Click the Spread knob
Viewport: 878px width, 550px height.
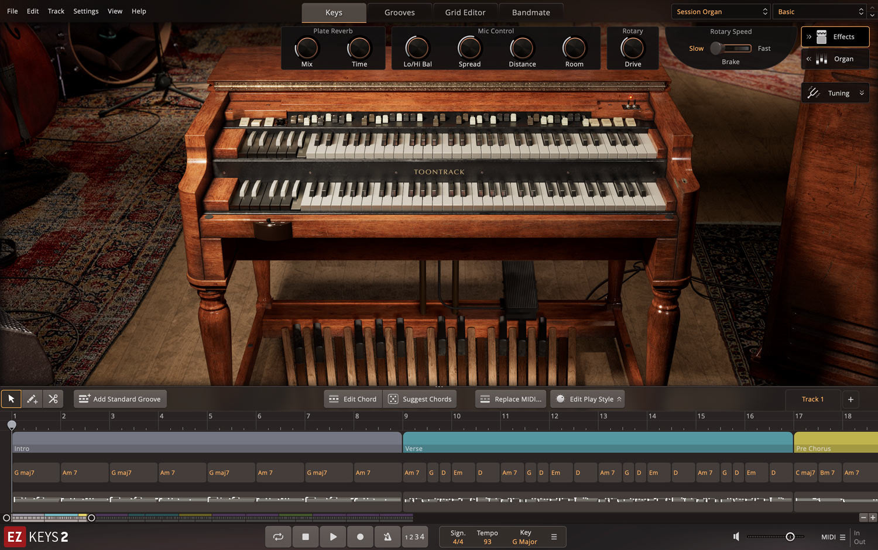[469, 48]
